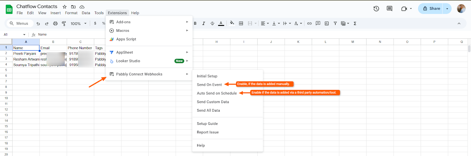Image resolution: width=471 pixels, height=156 pixels.
Task: Open the functions sigma icon
Action: pyautogui.click(x=355, y=24)
